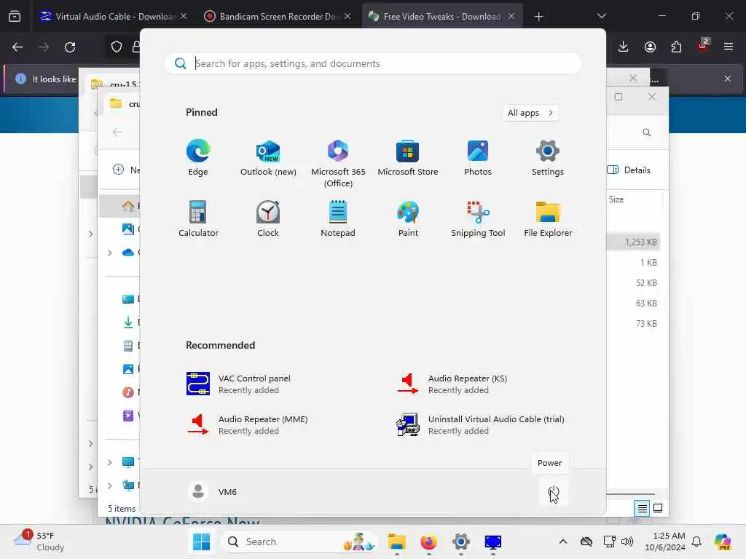This screenshot has width=746, height=559.
Task: Open Copilot preview icon on taskbar
Action: click(722, 542)
